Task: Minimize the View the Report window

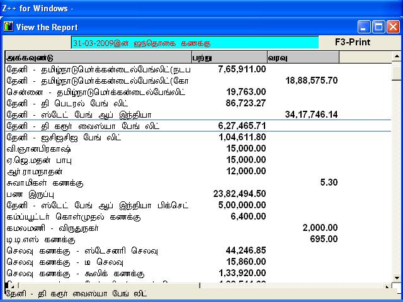Action: (x=364, y=27)
